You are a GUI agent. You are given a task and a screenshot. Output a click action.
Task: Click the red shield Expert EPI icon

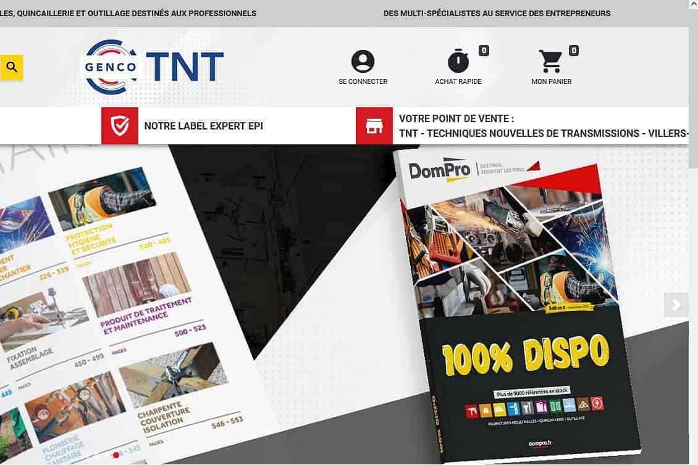coord(119,126)
